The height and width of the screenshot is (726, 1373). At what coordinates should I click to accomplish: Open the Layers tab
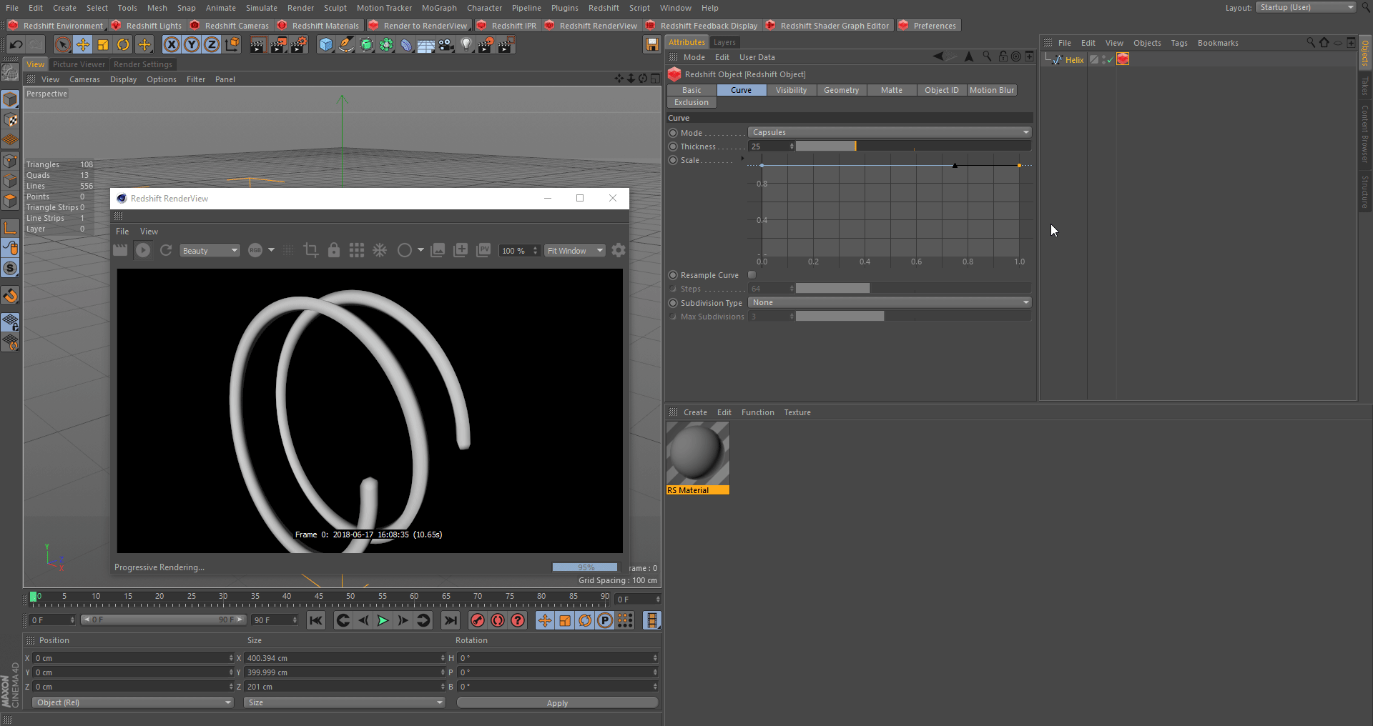point(724,42)
